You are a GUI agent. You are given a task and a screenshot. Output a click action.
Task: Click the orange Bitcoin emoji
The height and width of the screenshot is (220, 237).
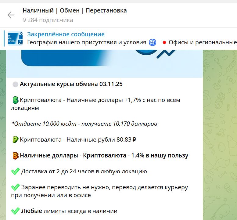[16, 156]
